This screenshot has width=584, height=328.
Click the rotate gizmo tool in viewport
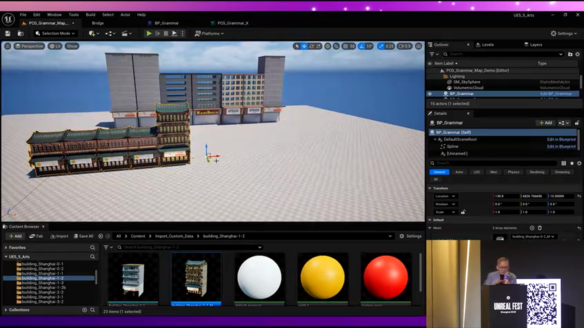tap(312, 46)
